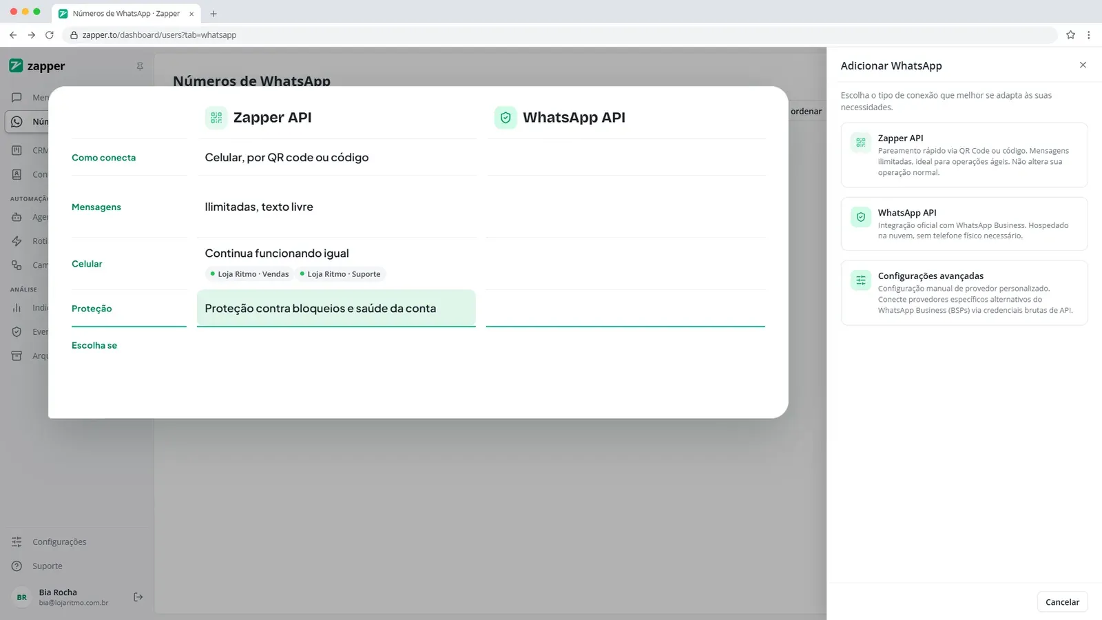Viewport: 1102px width, 620px height.
Task: Select the Configurações avançadas sliders icon
Action: coord(861,280)
